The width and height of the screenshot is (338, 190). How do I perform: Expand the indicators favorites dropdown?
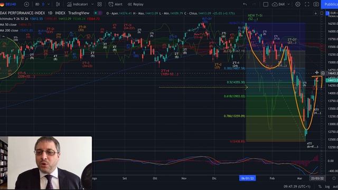click(x=92, y=4)
